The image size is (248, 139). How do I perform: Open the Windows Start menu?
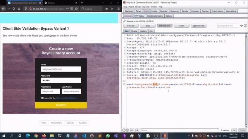3,136
